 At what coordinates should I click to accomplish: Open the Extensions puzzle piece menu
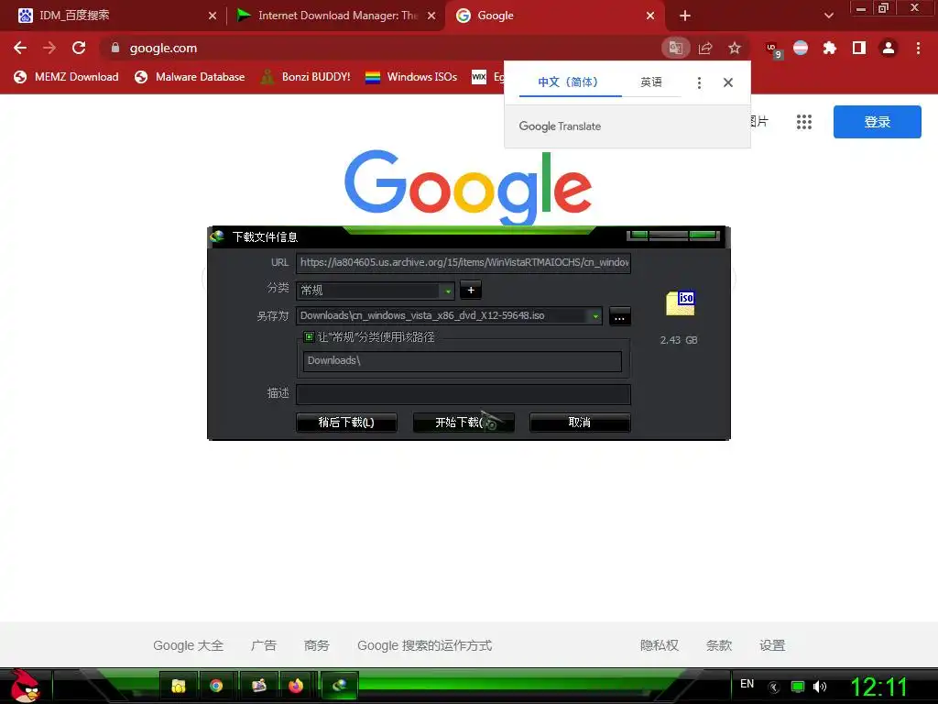[830, 48]
